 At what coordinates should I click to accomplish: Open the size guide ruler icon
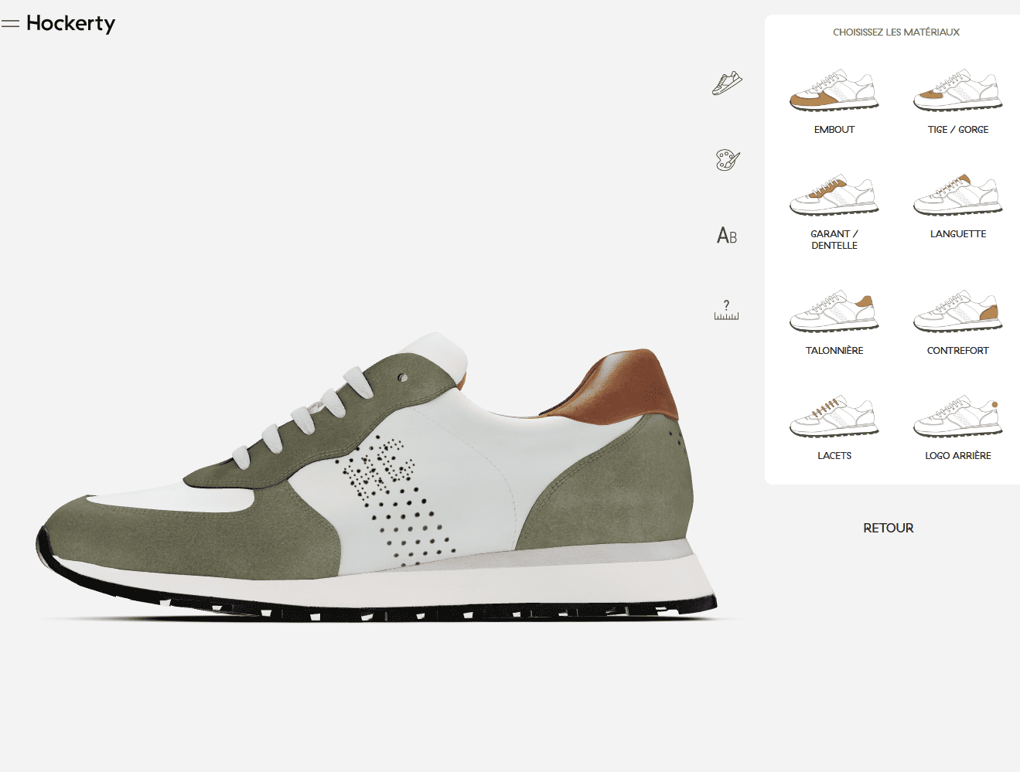[x=726, y=311]
